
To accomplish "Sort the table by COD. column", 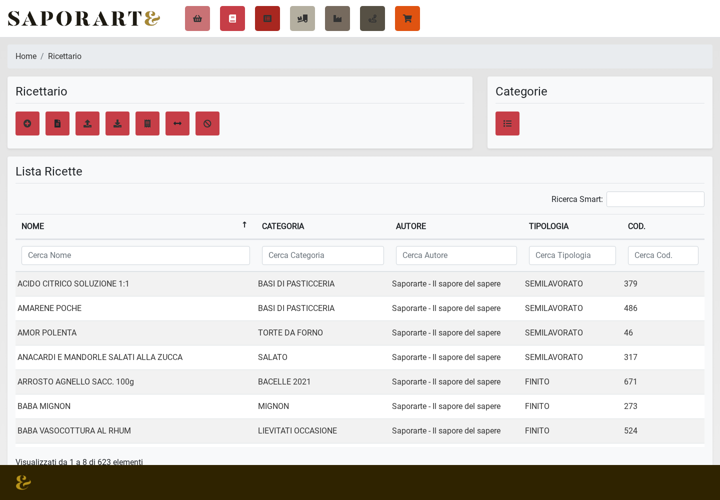I will click(x=663, y=226).
